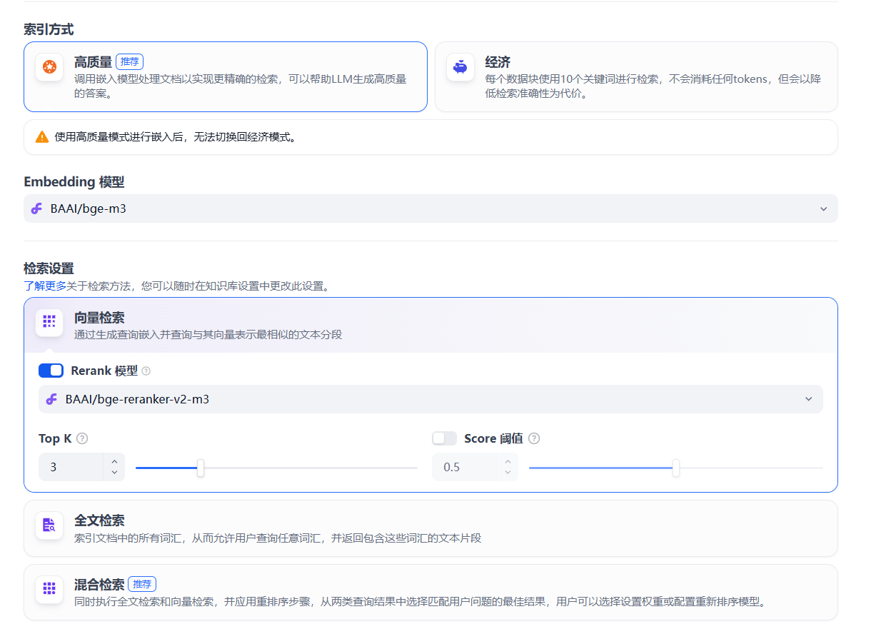Click the Hybrid Search grid icon
This screenshot has width=871, height=639.
49,589
